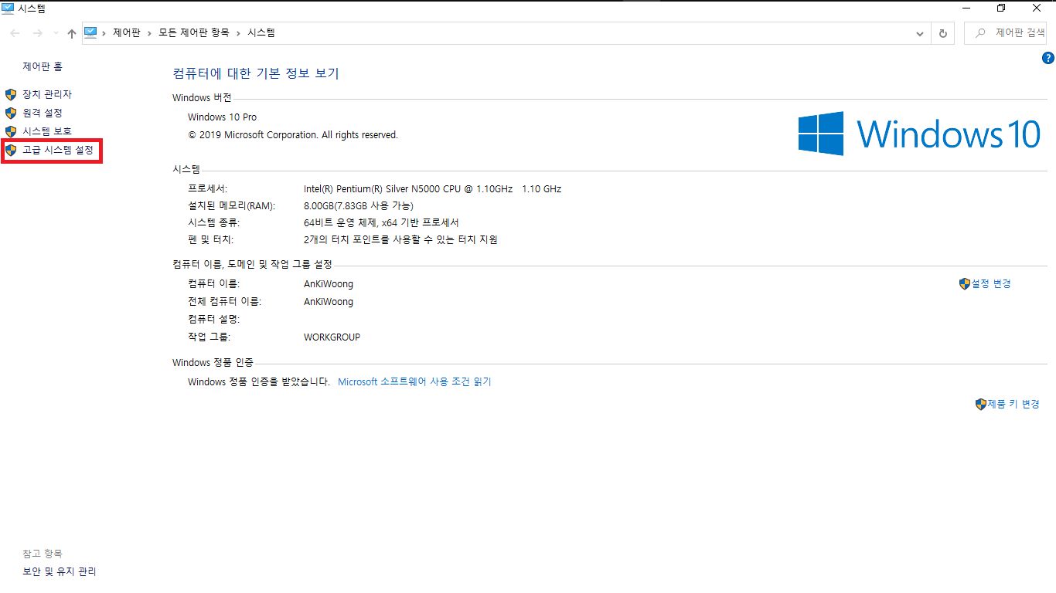
Task: Click the Intel Pentium Silver N5000 processor value
Action: pos(433,189)
